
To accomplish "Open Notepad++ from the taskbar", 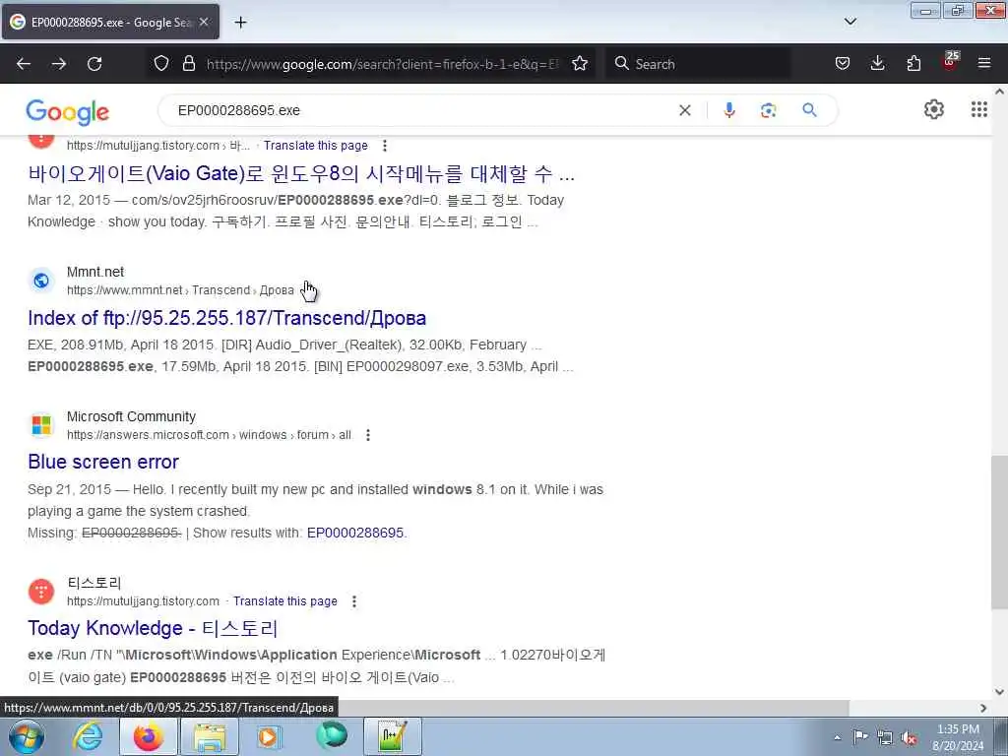I will click(393, 737).
